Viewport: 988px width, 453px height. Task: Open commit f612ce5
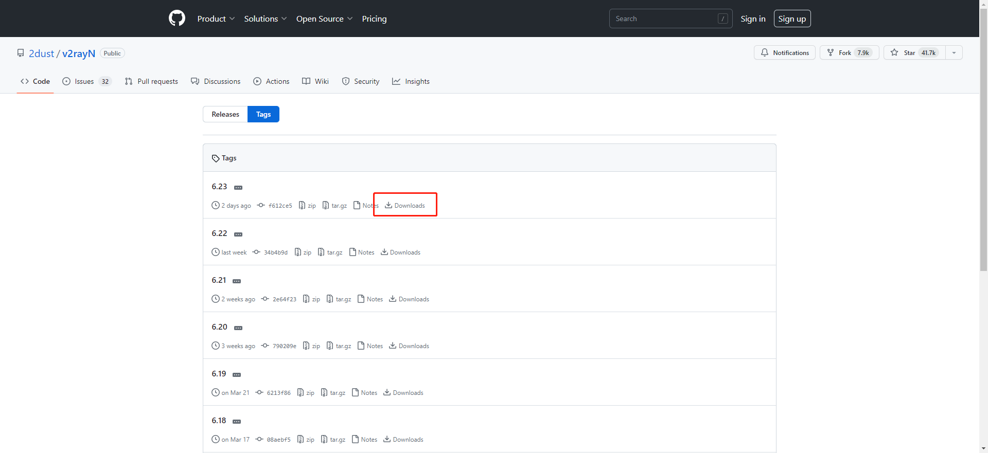point(275,206)
